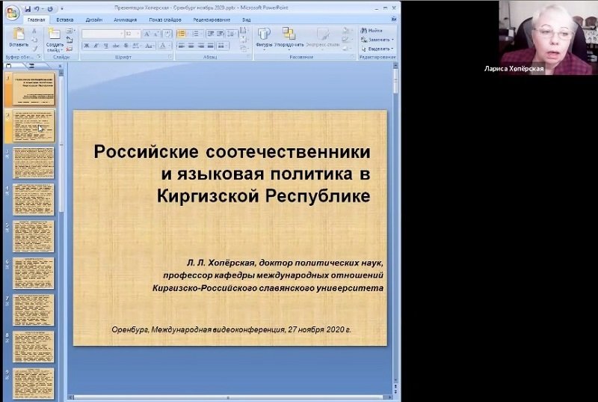Click the round Office button

[x=11, y=10]
